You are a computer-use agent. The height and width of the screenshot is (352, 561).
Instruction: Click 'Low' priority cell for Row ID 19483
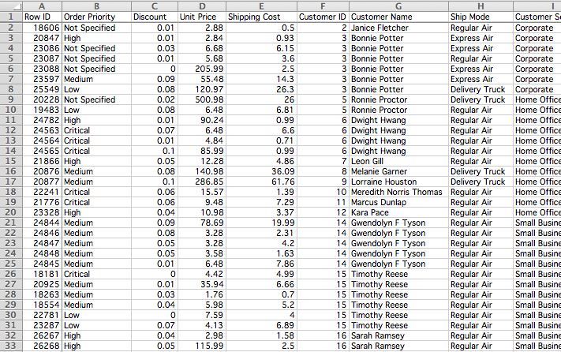click(96, 110)
